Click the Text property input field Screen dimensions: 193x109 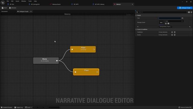click(x=170, y=18)
